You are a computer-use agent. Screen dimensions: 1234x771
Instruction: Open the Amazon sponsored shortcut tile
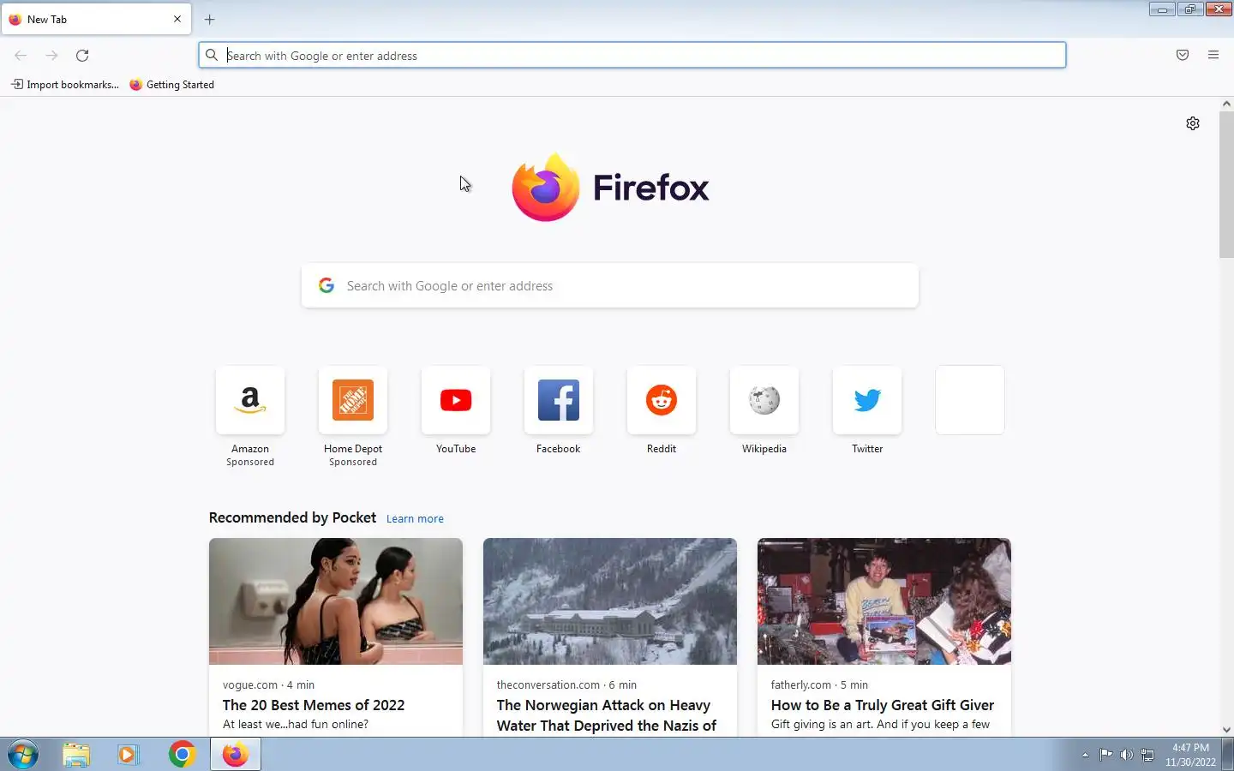coord(250,400)
